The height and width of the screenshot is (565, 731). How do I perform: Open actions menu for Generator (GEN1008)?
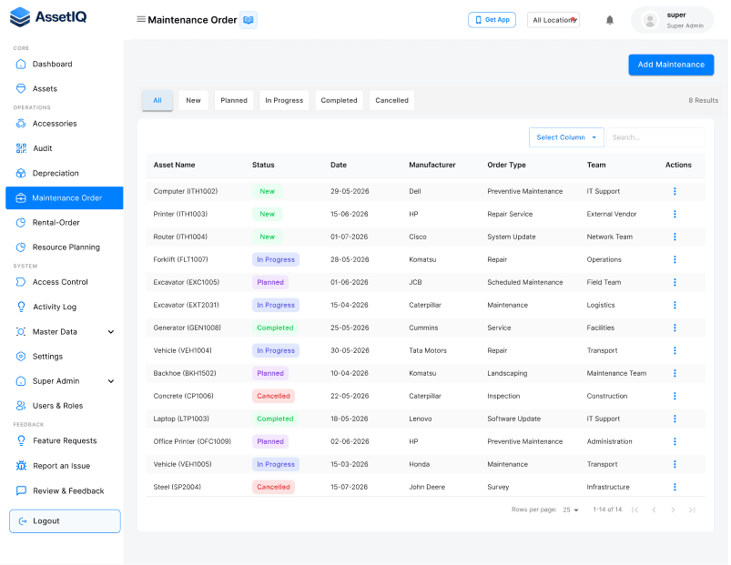tap(675, 328)
